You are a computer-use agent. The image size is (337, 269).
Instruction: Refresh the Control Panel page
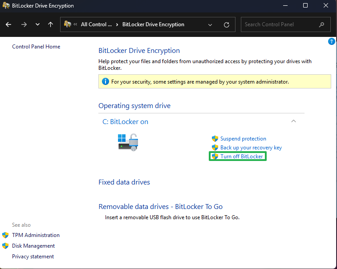(227, 25)
